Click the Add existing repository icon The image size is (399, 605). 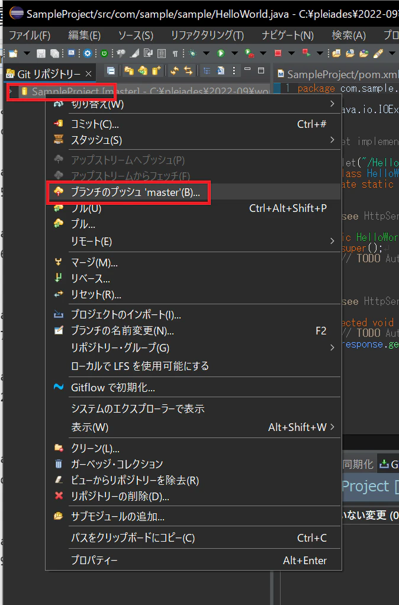[129, 70]
